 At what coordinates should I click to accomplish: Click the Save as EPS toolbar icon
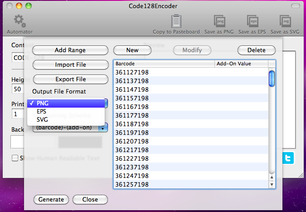pyautogui.click(x=253, y=21)
